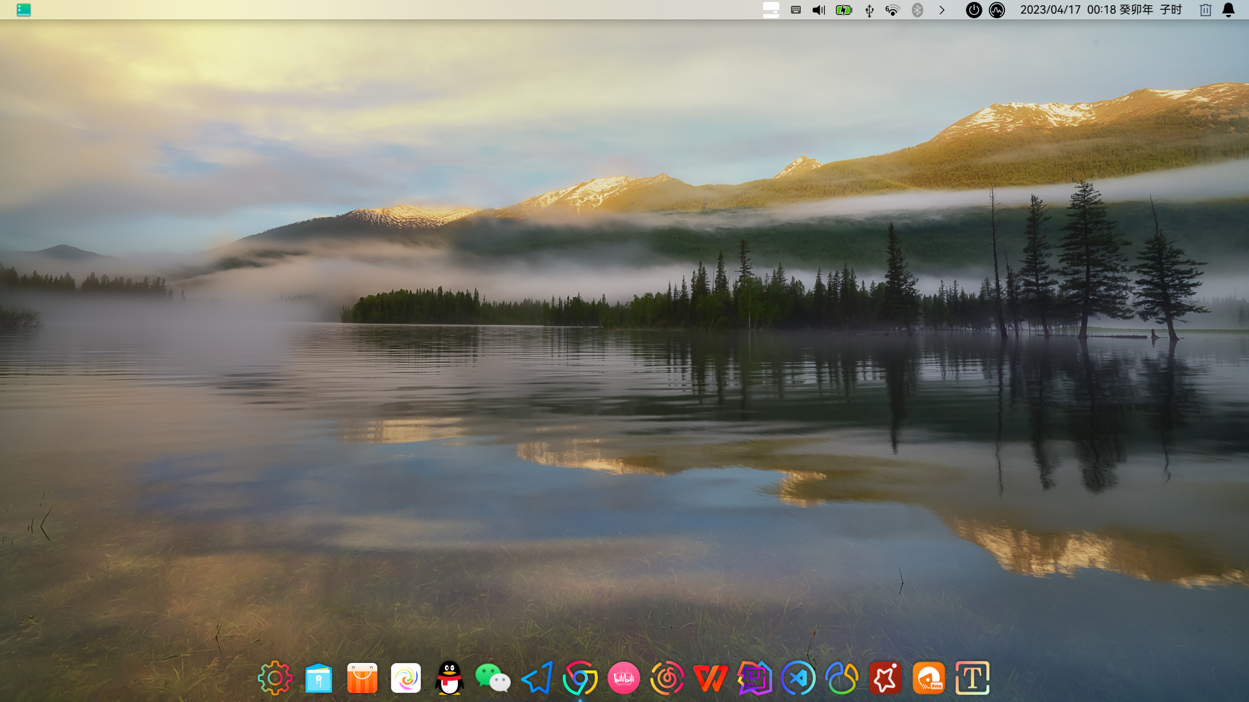Open the launcher menu at top-left

[x=23, y=10]
